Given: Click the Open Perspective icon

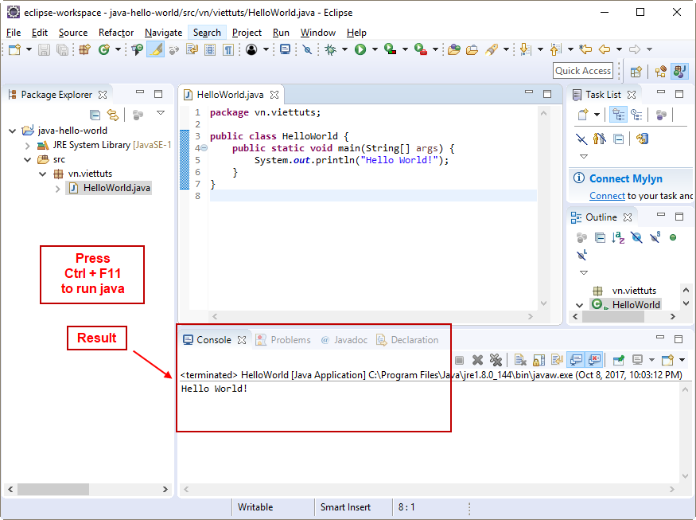Looking at the screenshot, I should [636, 72].
